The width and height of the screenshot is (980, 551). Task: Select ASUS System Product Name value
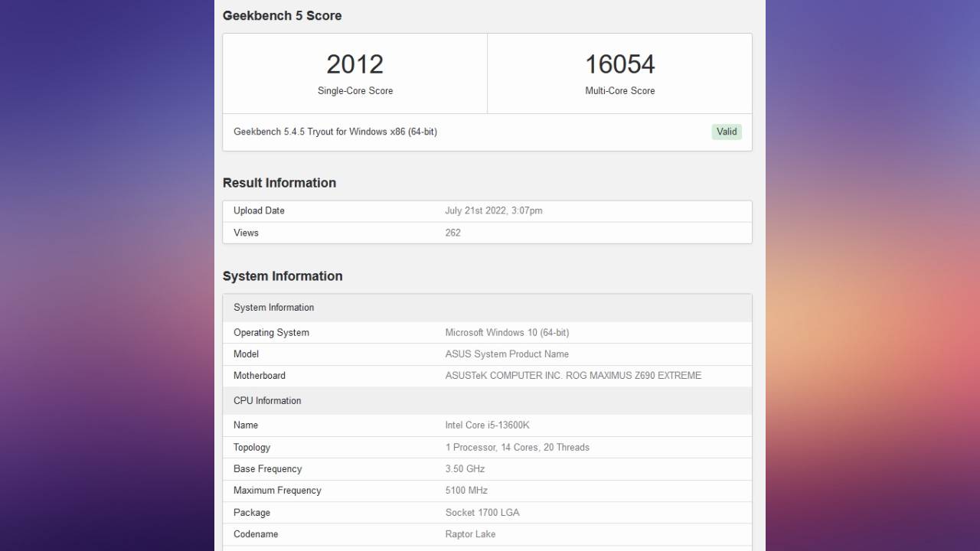(x=507, y=354)
